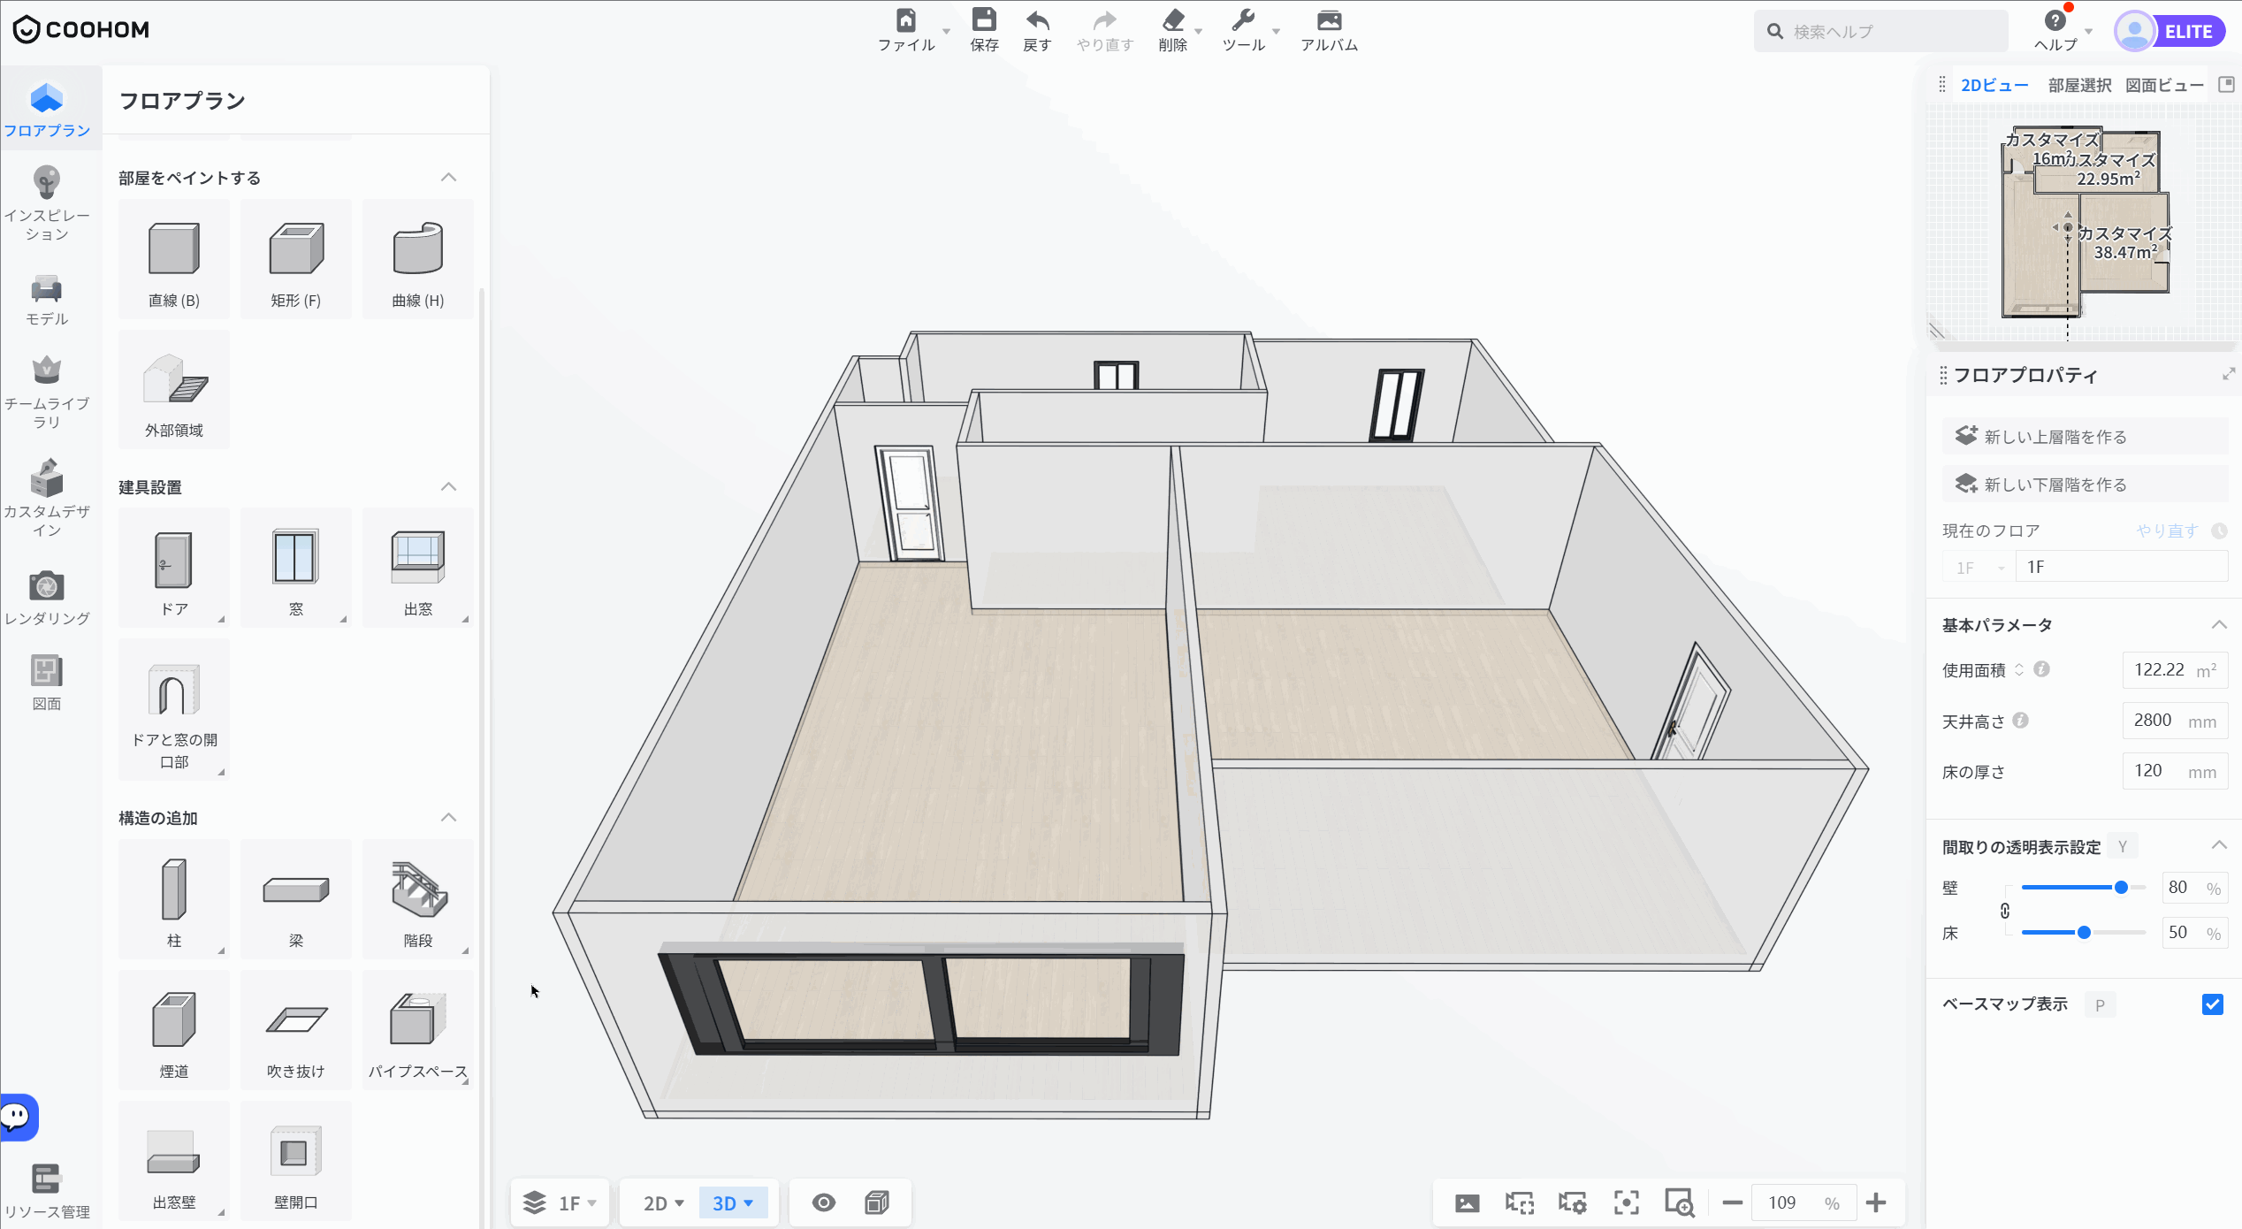Choose the 外部領域 exterior area tool
2242x1229 pixels.
[174, 389]
